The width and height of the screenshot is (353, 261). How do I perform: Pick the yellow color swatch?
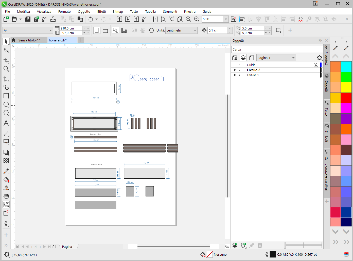[346, 87]
